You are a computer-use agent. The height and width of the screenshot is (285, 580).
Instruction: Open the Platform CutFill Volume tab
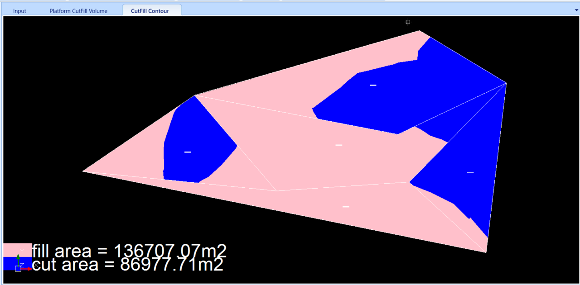coord(78,11)
